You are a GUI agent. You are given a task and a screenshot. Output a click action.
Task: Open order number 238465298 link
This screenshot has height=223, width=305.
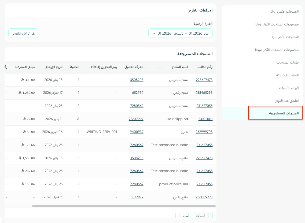point(204,93)
